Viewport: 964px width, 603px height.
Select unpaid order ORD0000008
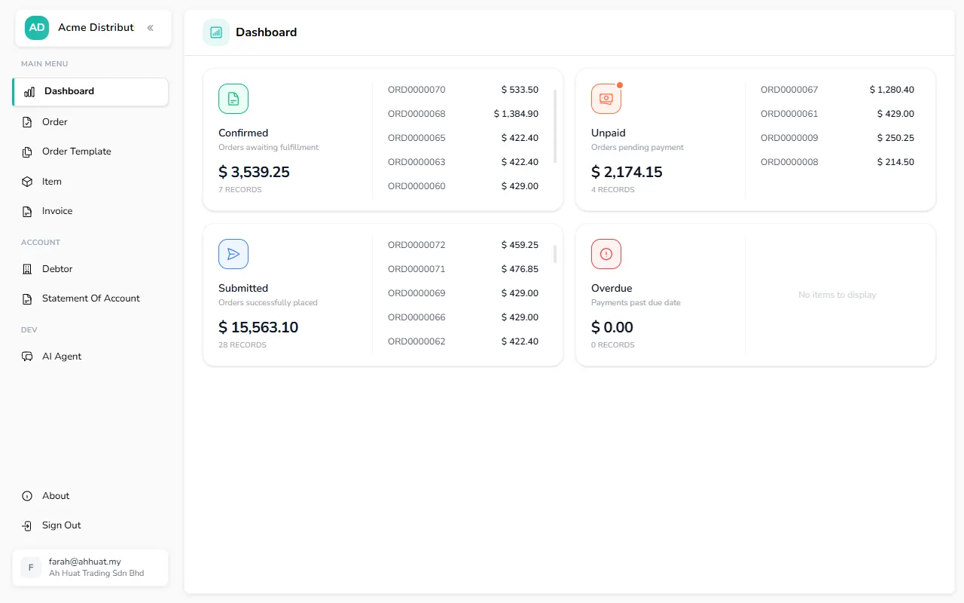coord(837,162)
